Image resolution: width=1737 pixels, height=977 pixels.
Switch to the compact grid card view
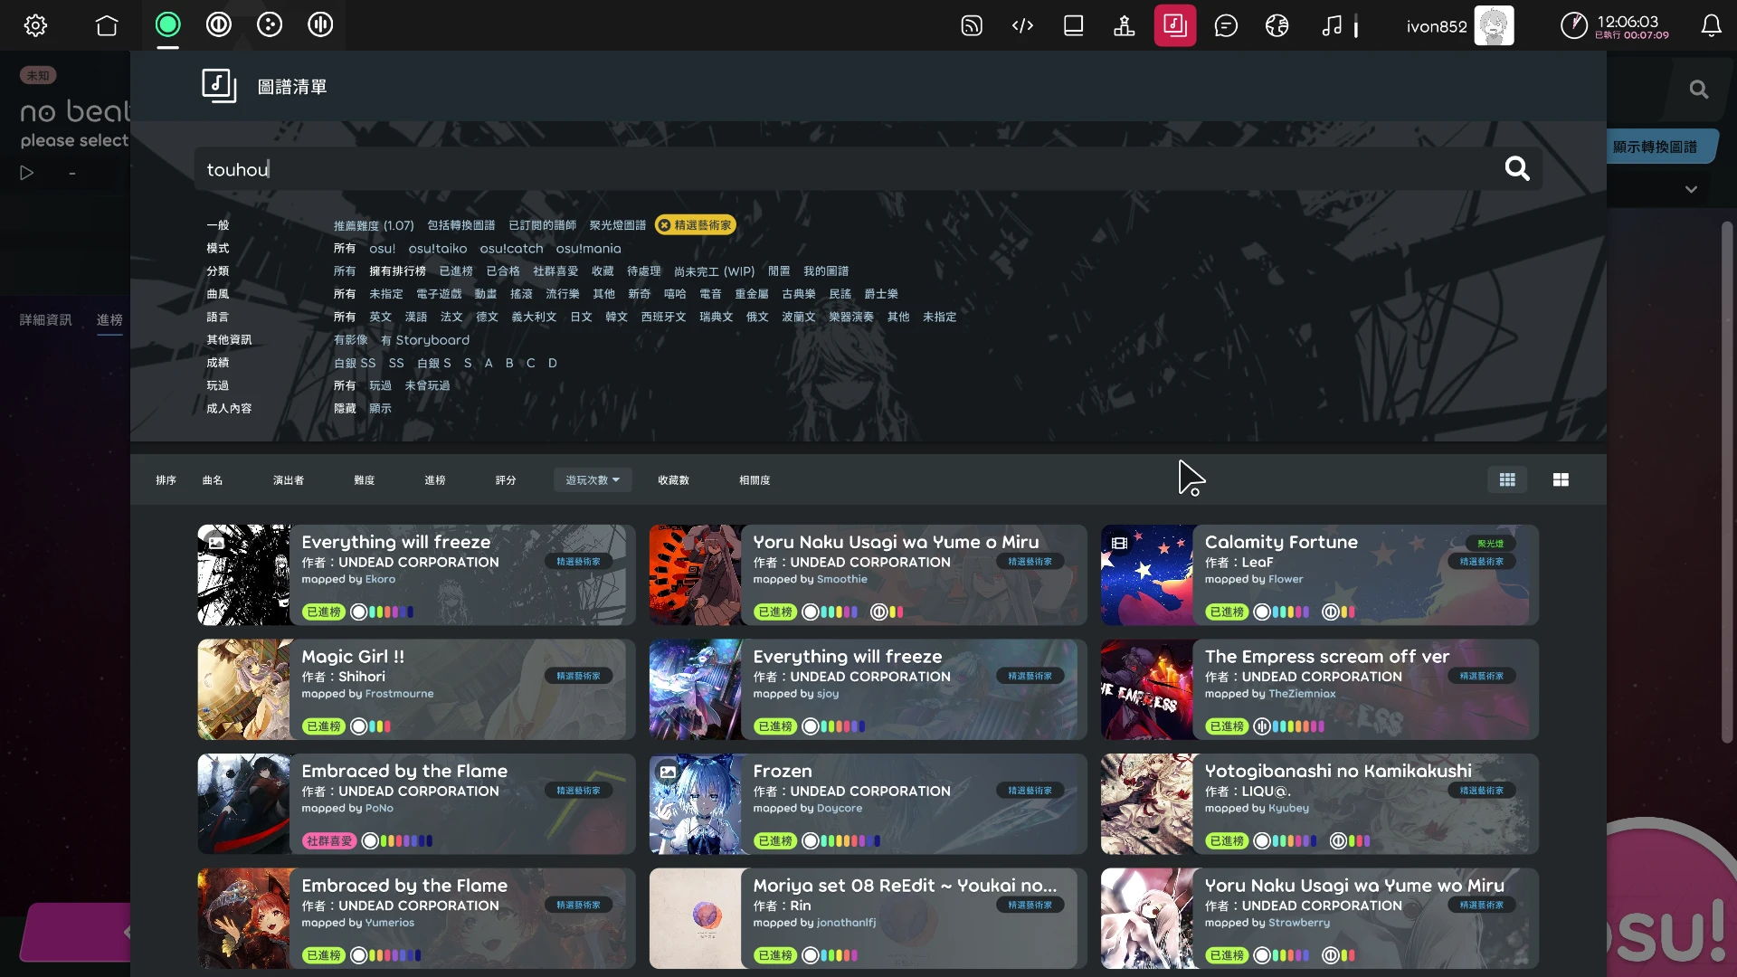point(1507,479)
